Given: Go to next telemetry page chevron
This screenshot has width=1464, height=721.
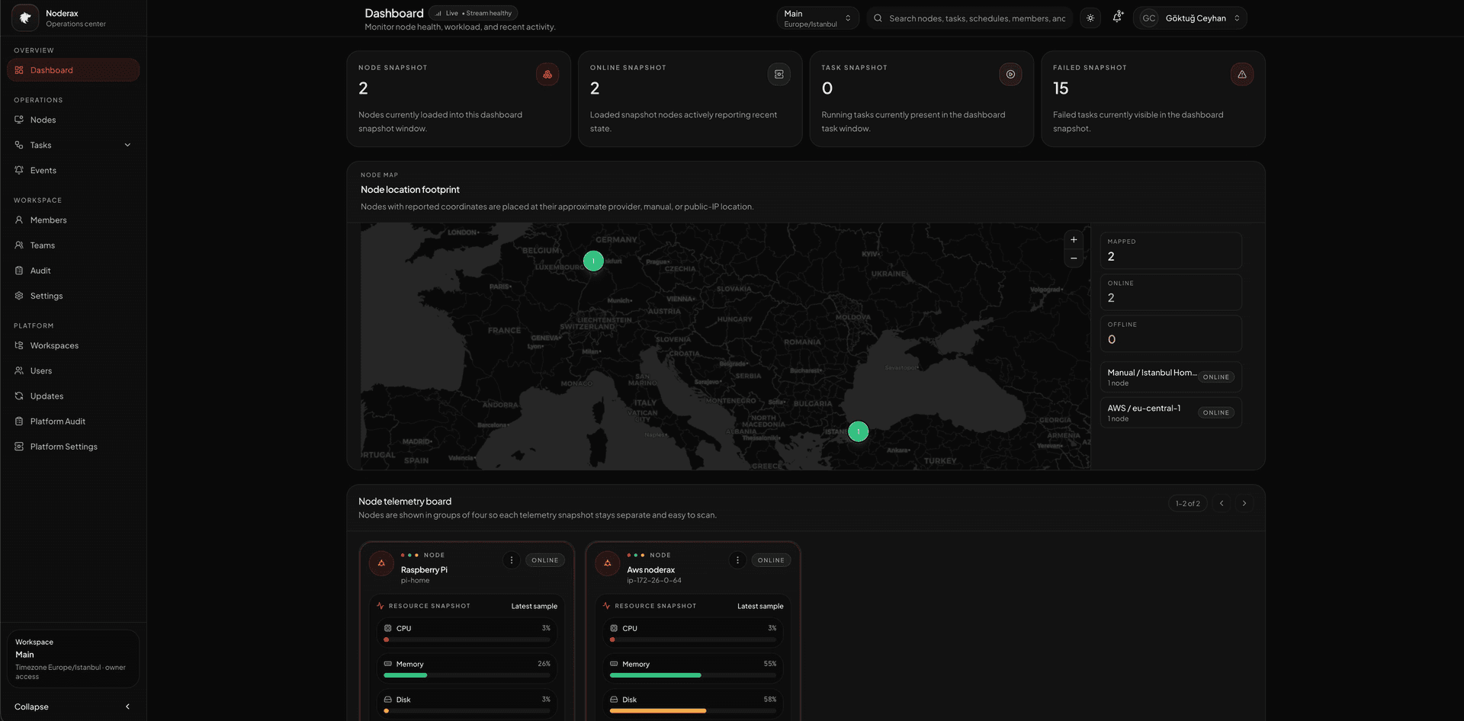Looking at the screenshot, I should [x=1244, y=503].
